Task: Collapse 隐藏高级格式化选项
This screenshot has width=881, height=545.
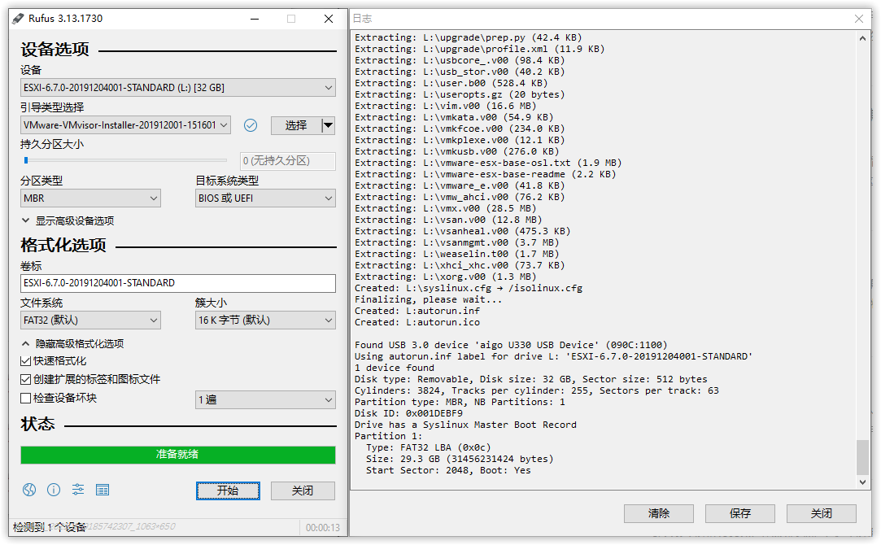Action: [72, 344]
